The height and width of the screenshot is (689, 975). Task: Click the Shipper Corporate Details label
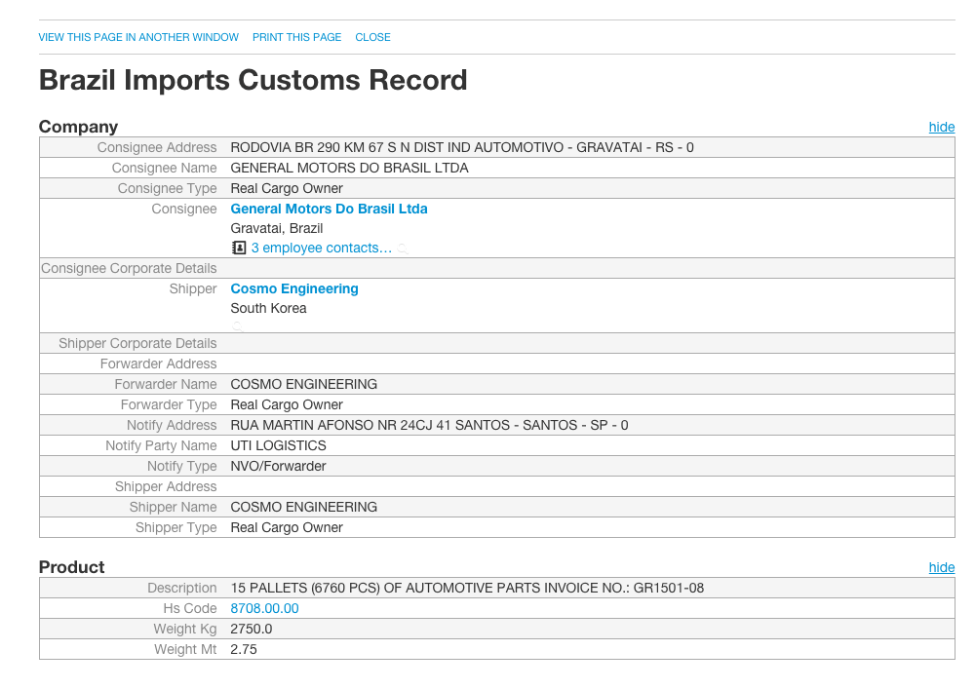[137, 344]
